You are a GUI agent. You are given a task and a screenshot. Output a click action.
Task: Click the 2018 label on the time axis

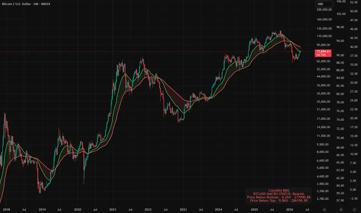6,210
